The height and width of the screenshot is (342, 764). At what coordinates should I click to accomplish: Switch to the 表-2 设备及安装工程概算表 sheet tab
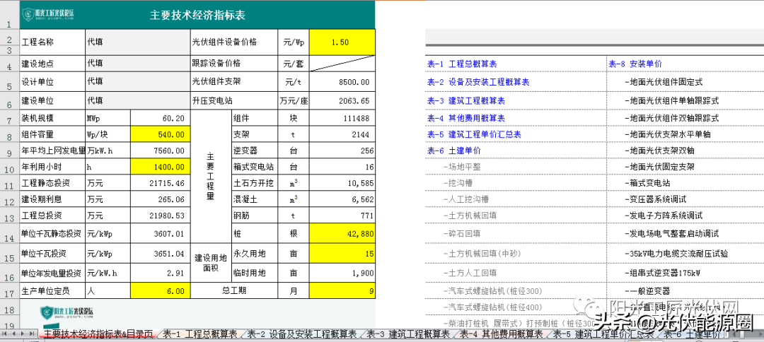(x=301, y=334)
